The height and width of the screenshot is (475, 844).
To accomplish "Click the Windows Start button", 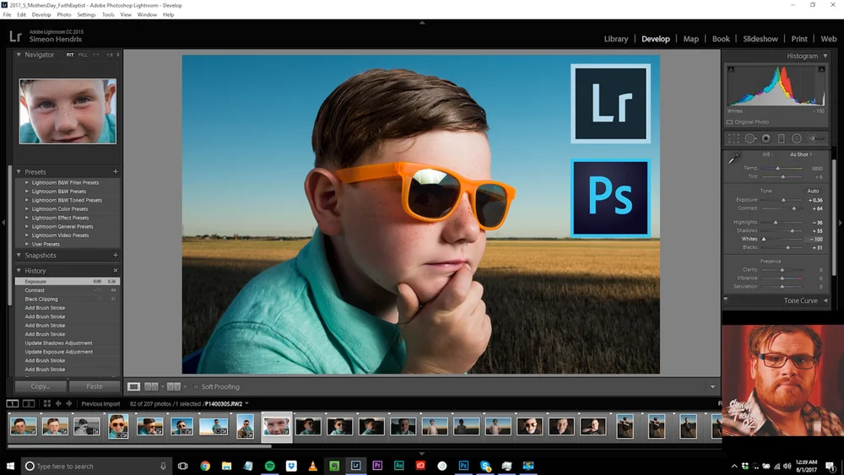I will (10, 466).
